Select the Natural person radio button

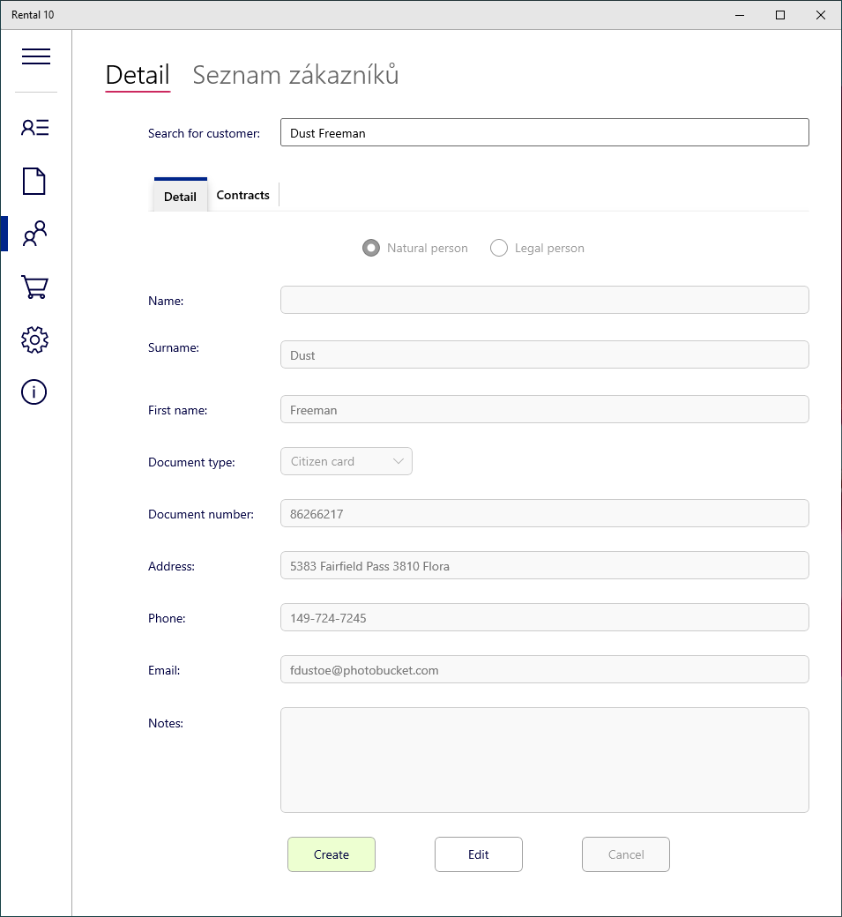[371, 249]
